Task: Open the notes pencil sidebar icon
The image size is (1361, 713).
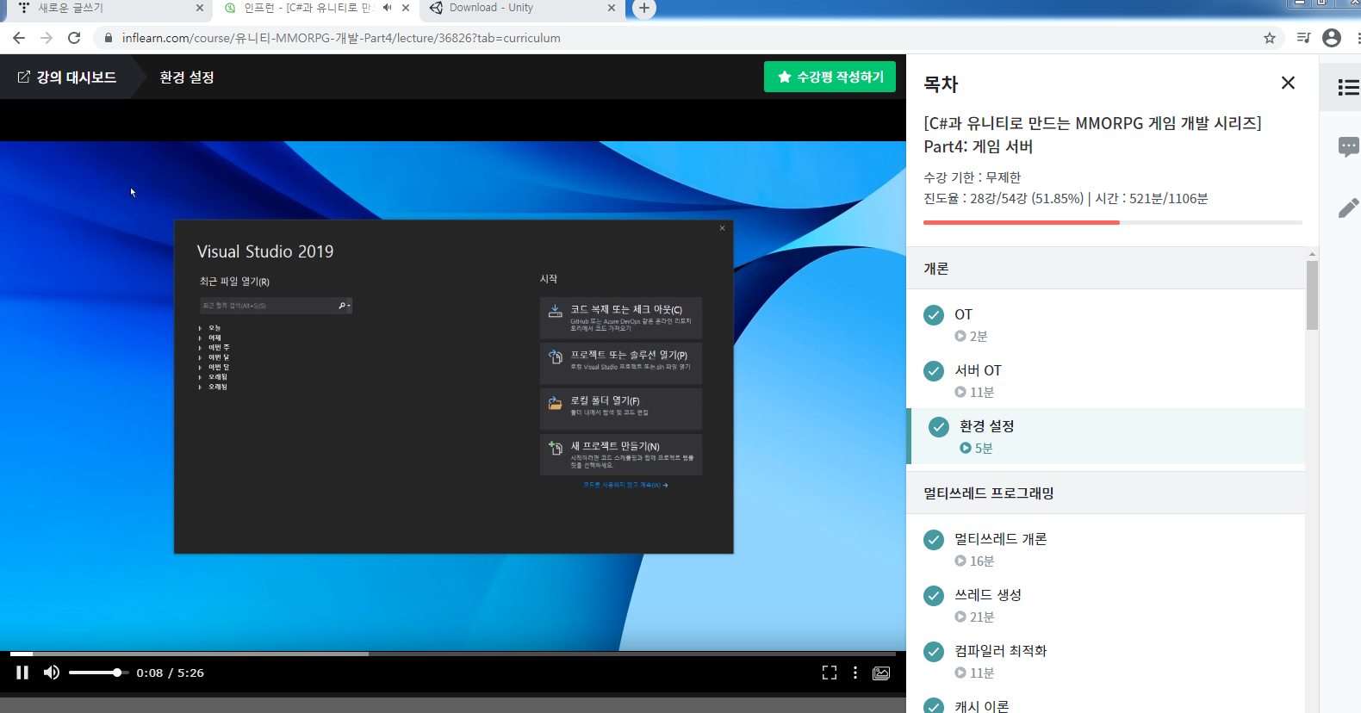Action: tap(1348, 208)
